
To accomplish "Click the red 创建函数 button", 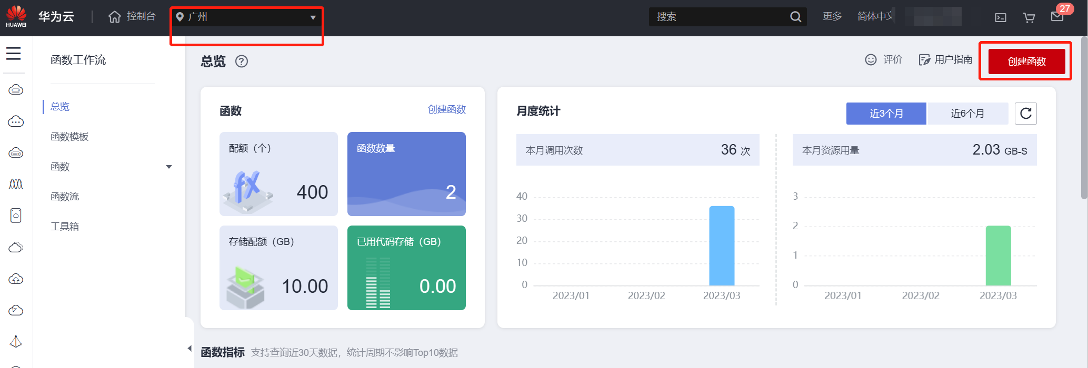I will click(x=1026, y=62).
